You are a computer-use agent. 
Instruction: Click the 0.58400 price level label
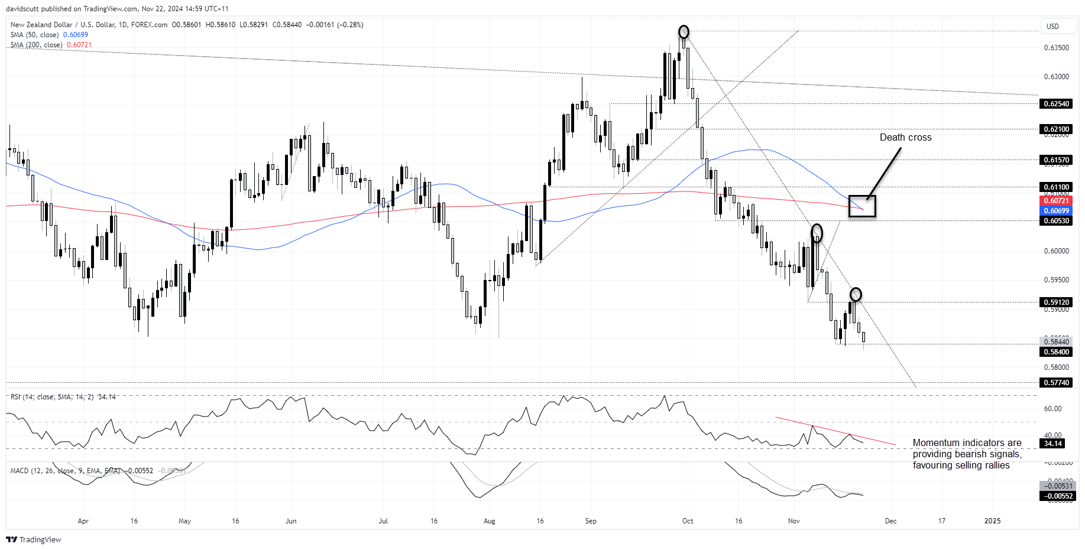(1055, 352)
